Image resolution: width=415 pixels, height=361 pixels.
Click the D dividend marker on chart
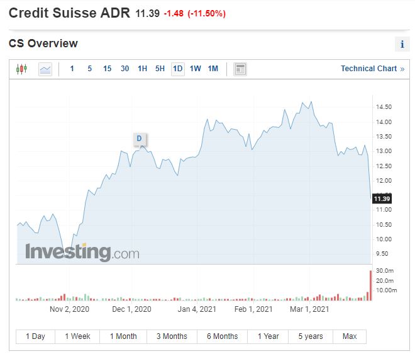pos(139,139)
